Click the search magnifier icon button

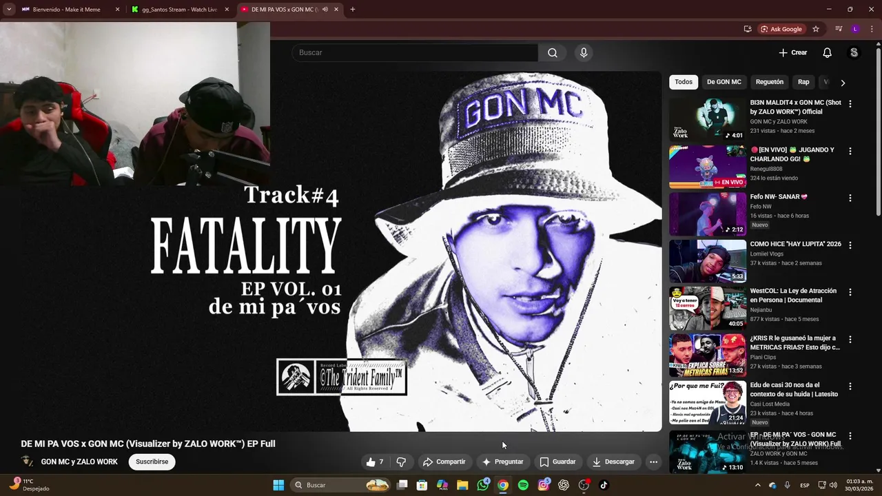coord(553,52)
